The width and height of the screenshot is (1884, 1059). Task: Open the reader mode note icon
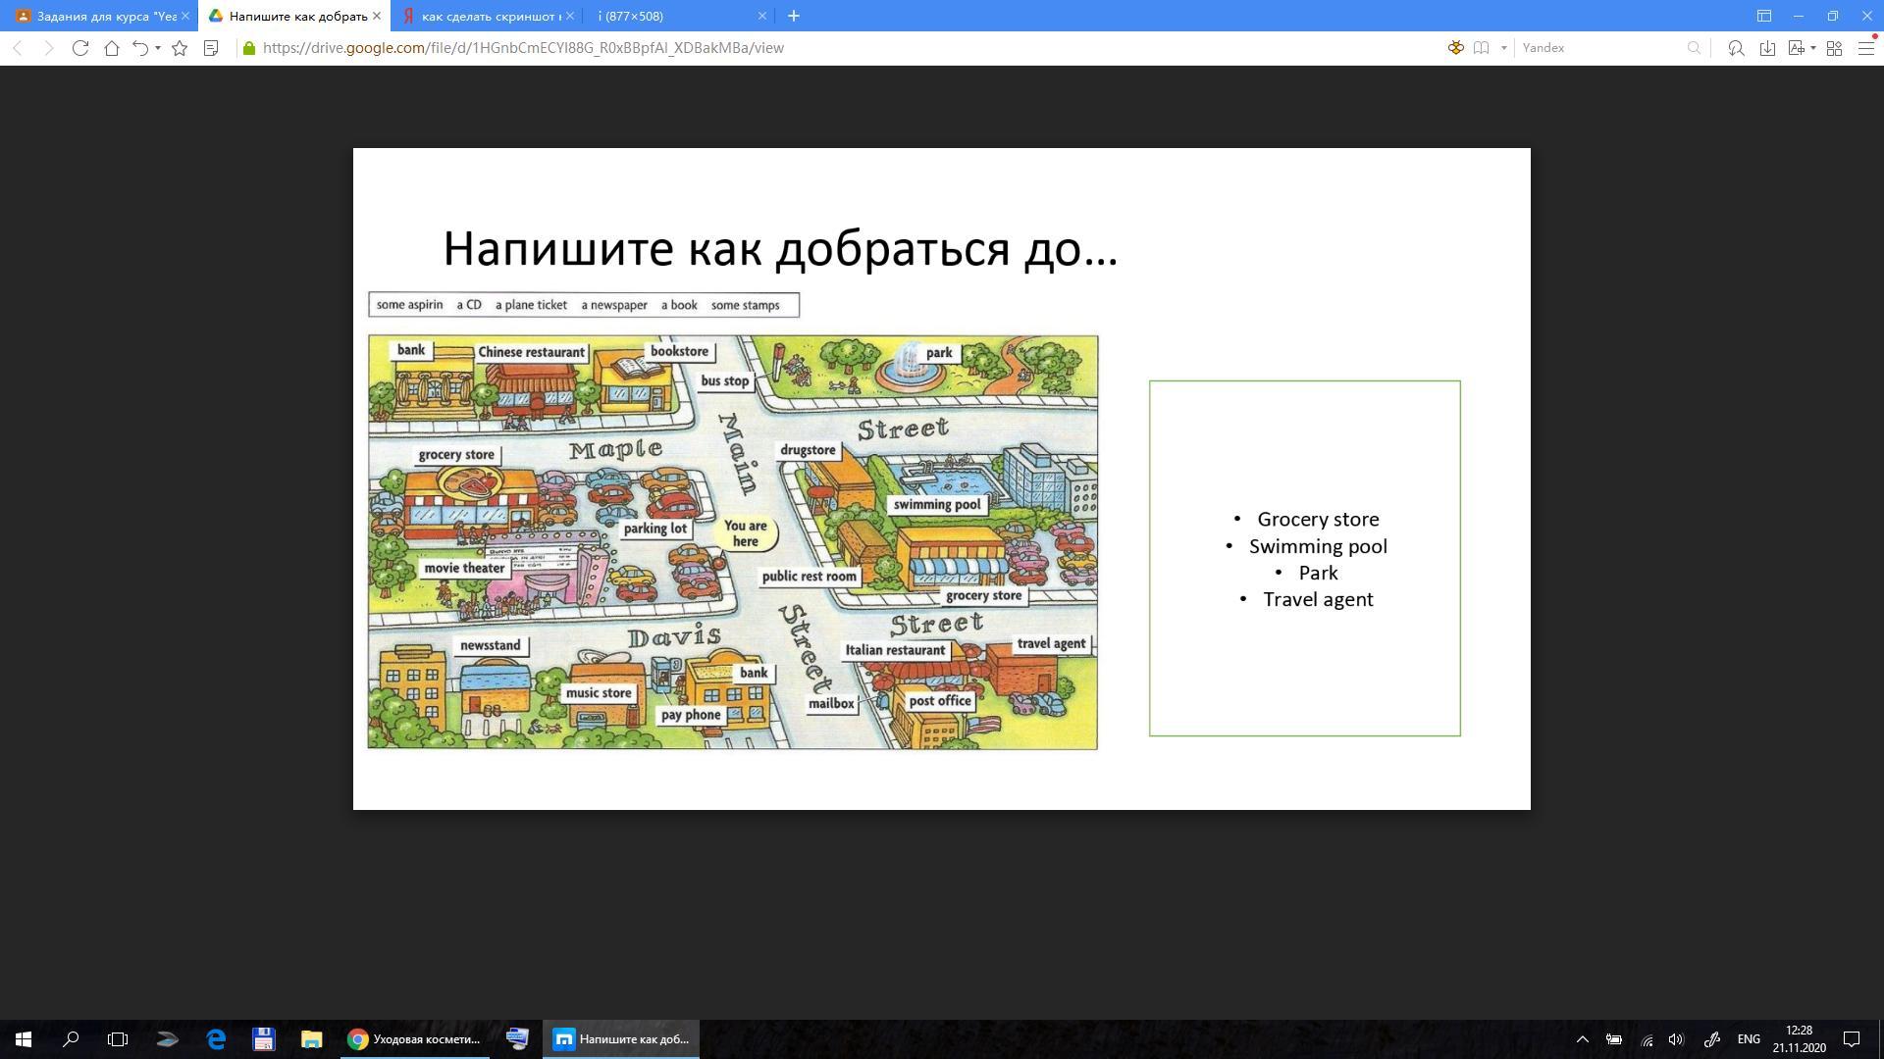211,48
